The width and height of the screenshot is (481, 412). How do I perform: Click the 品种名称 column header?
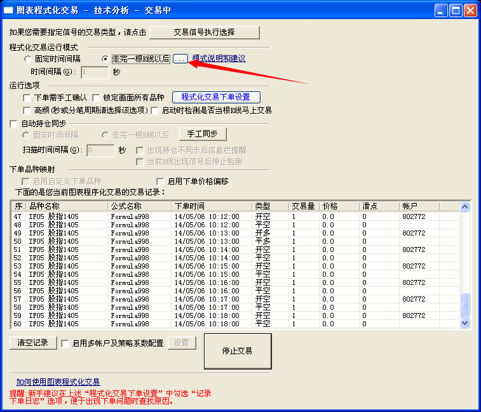67,206
